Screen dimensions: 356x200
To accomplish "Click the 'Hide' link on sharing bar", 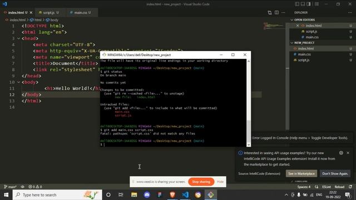I will click(220, 182).
